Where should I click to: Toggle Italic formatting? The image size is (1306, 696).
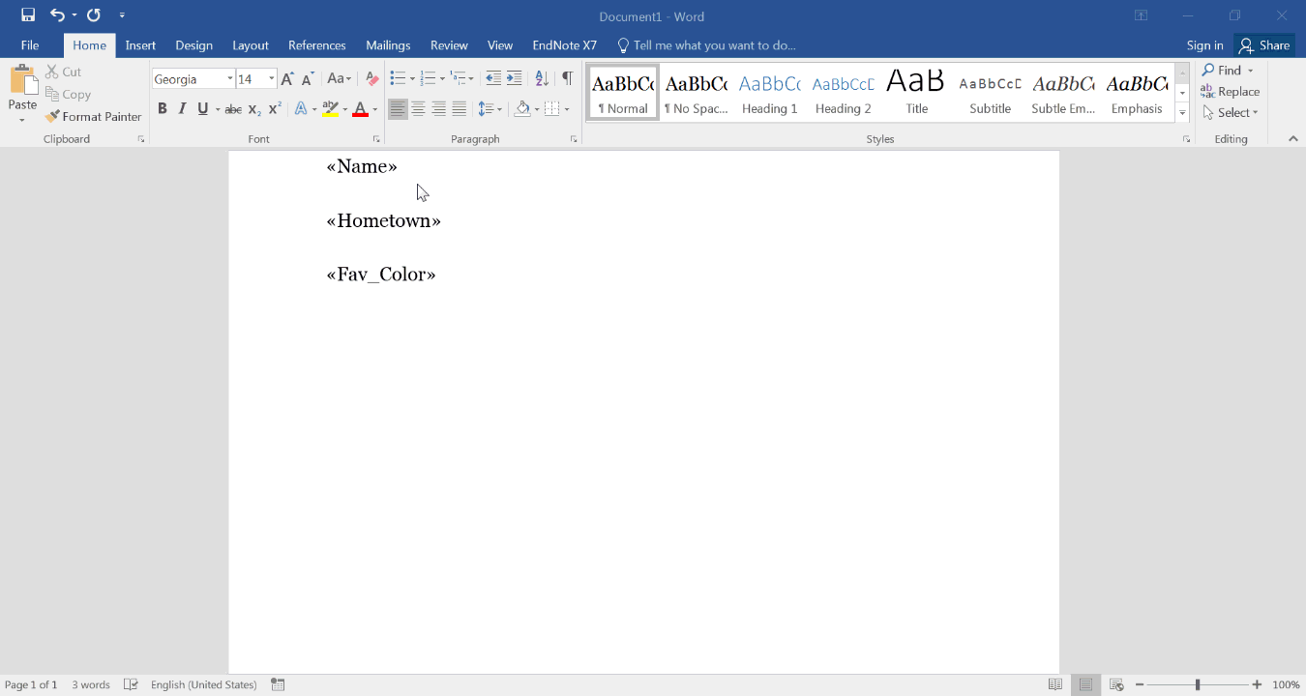(x=182, y=109)
